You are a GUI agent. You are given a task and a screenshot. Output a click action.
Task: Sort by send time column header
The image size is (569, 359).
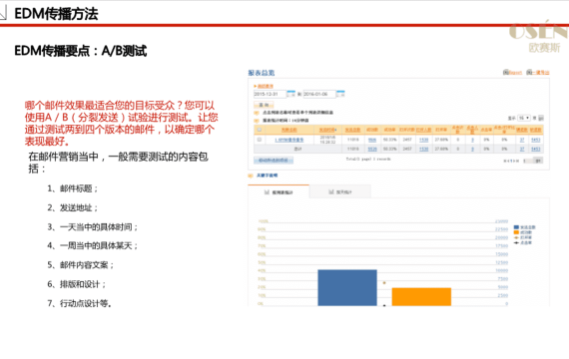click(327, 130)
